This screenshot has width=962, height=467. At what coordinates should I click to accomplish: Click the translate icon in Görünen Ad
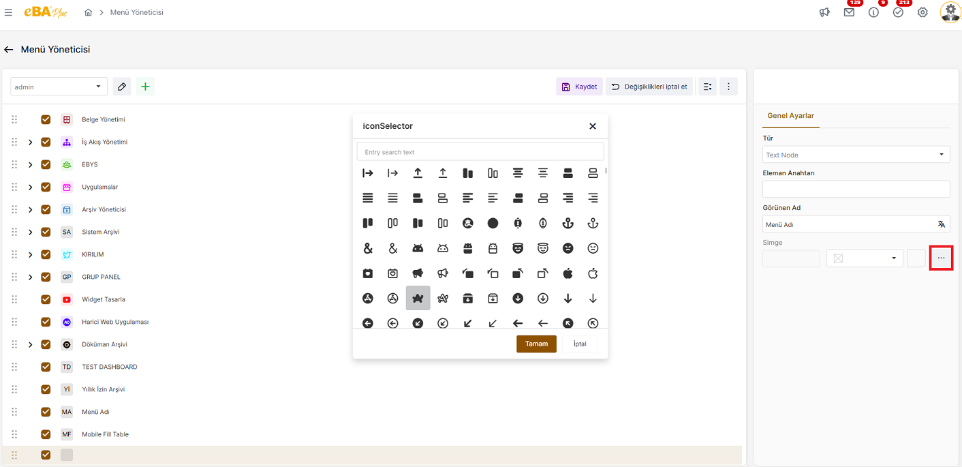pos(941,224)
